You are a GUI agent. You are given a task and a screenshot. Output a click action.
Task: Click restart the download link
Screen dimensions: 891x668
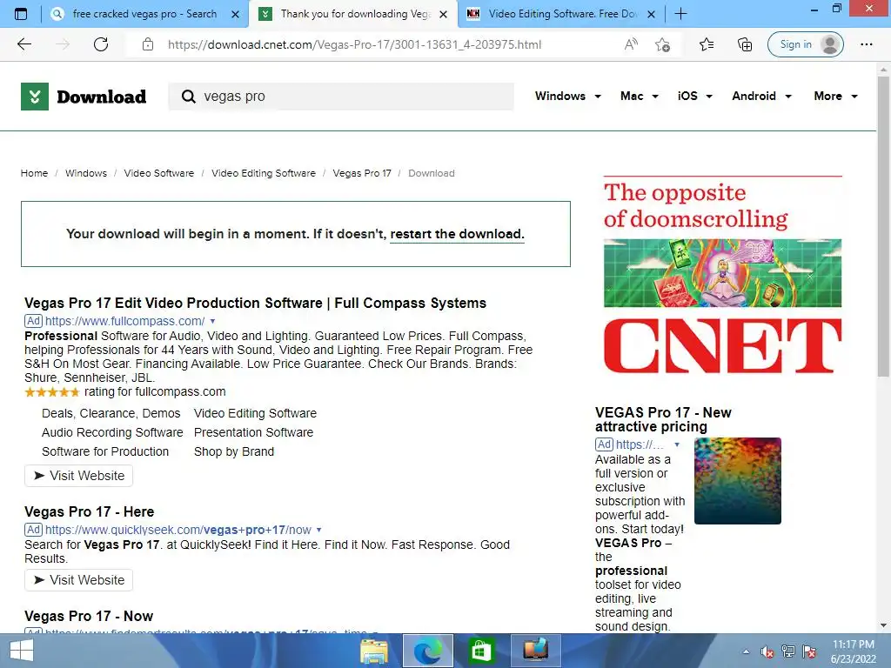[x=457, y=234]
